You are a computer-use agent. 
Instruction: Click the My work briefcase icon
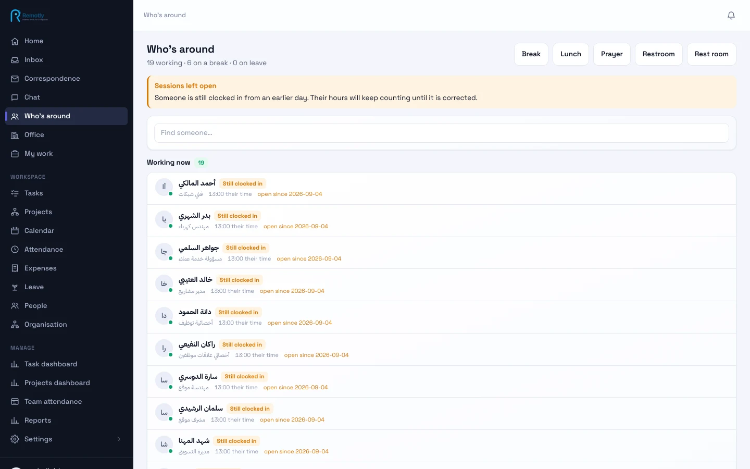[x=15, y=154]
